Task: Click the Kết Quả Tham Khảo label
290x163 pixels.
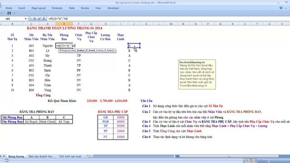Action: tap(62, 101)
